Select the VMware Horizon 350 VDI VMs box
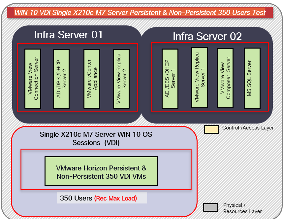The width and height of the screenshot is (283, 219). [x=101, y=171]
